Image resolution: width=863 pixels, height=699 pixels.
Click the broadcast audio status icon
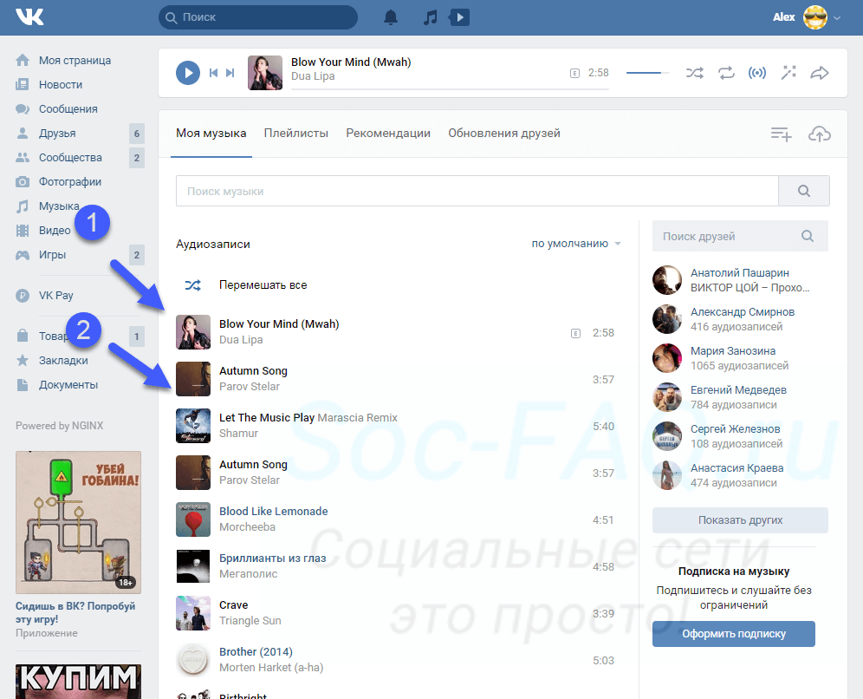click(x=757, y=73)
